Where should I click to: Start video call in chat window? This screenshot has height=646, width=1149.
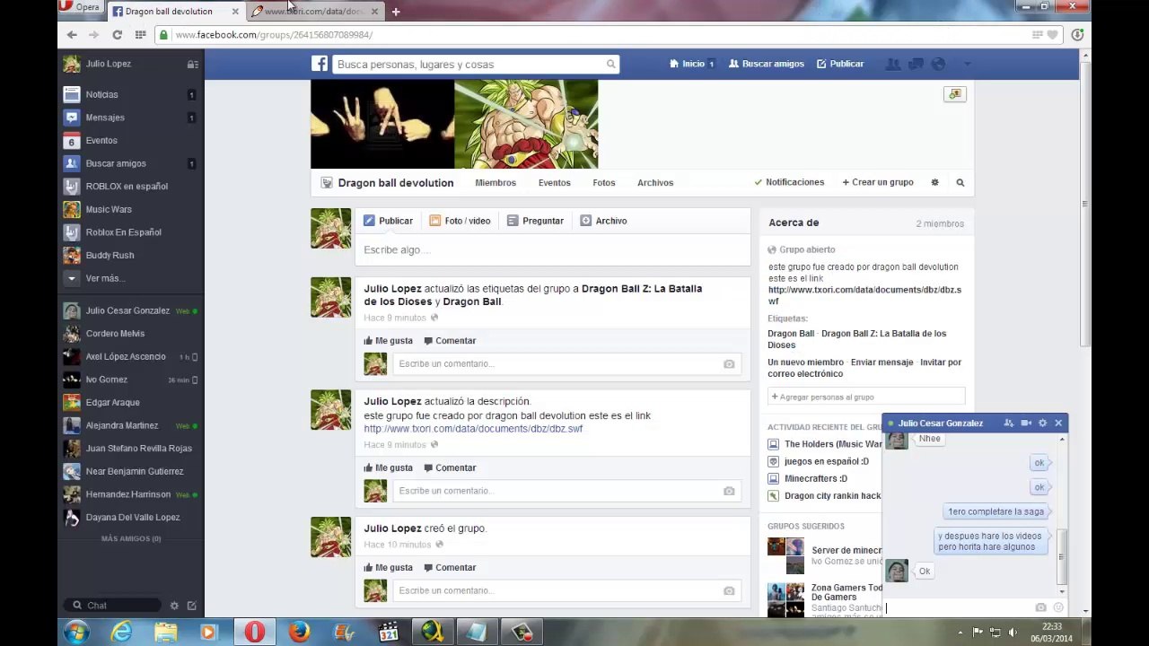(1026, 423)
